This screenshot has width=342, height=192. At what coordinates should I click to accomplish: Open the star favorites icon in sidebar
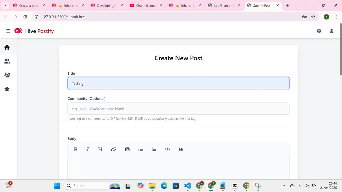(7, 89)
